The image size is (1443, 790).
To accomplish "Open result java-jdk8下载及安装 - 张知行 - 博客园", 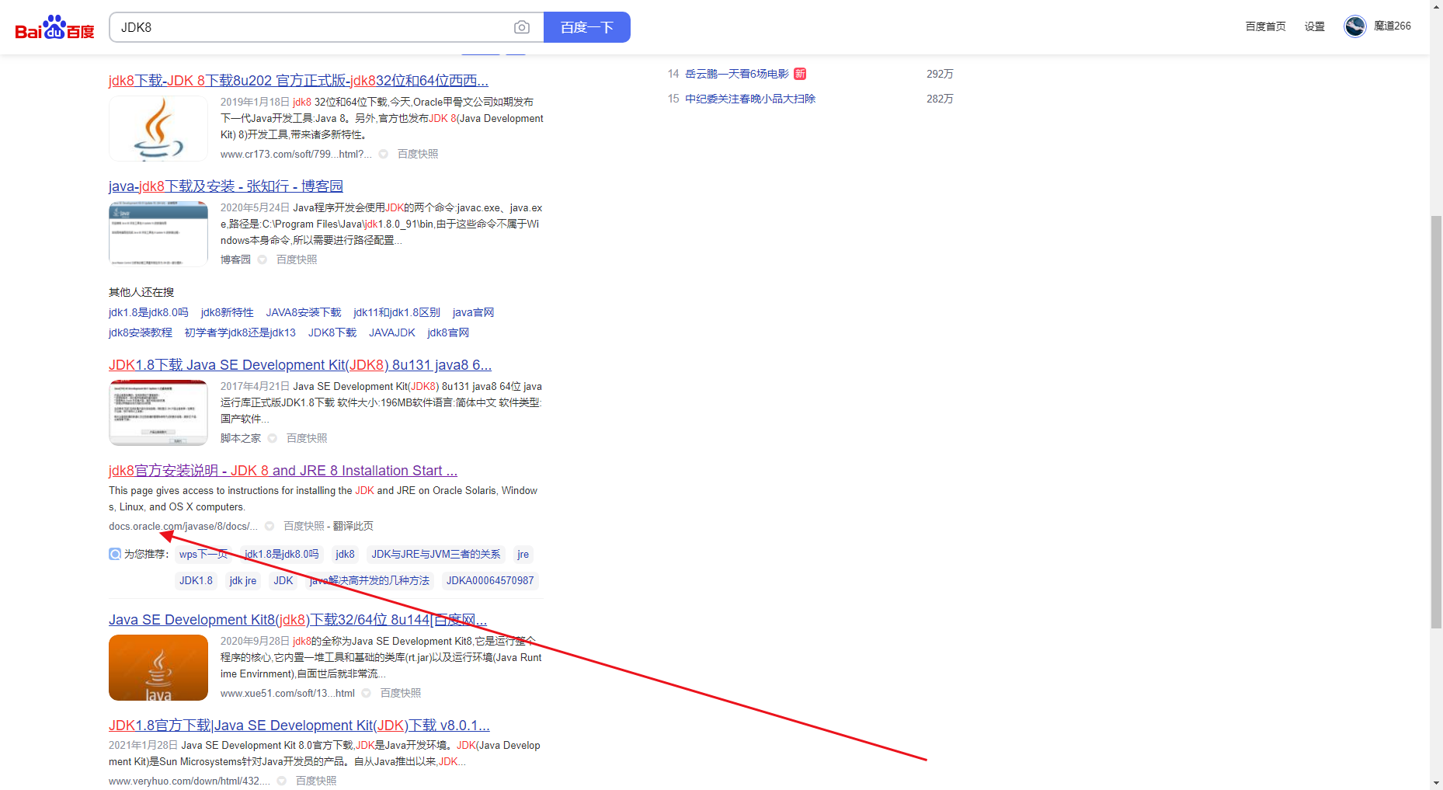I will click(x=226, y=186).
